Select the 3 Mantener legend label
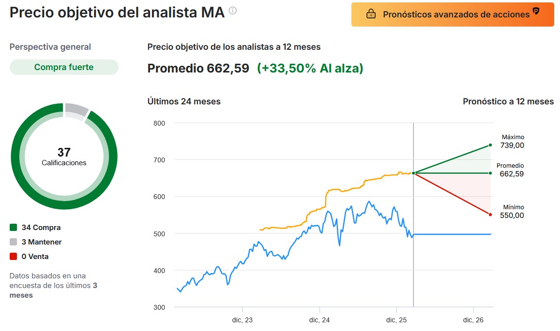560x331 pixels. 42,242
